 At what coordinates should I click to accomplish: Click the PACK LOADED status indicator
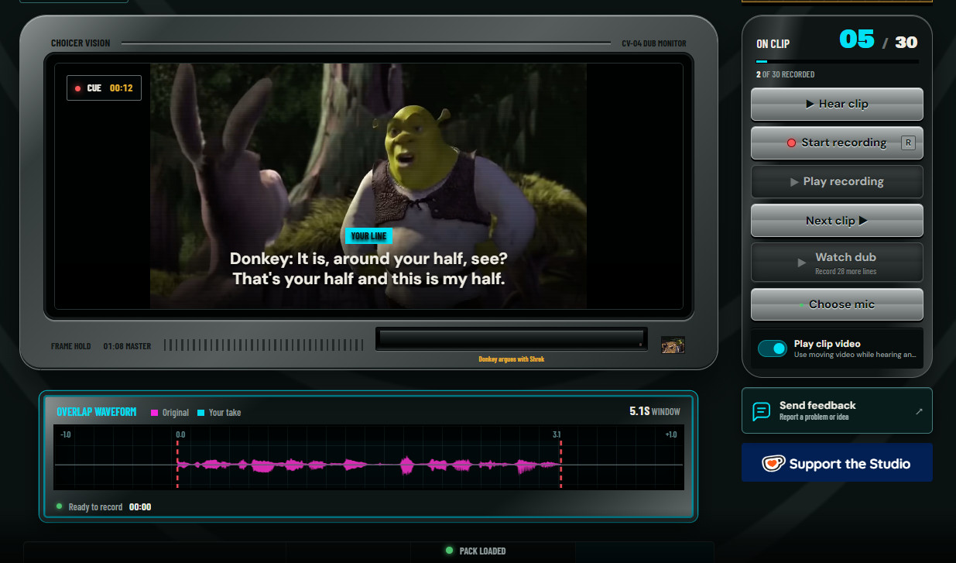pyautogui.click(x=475, y=551)
